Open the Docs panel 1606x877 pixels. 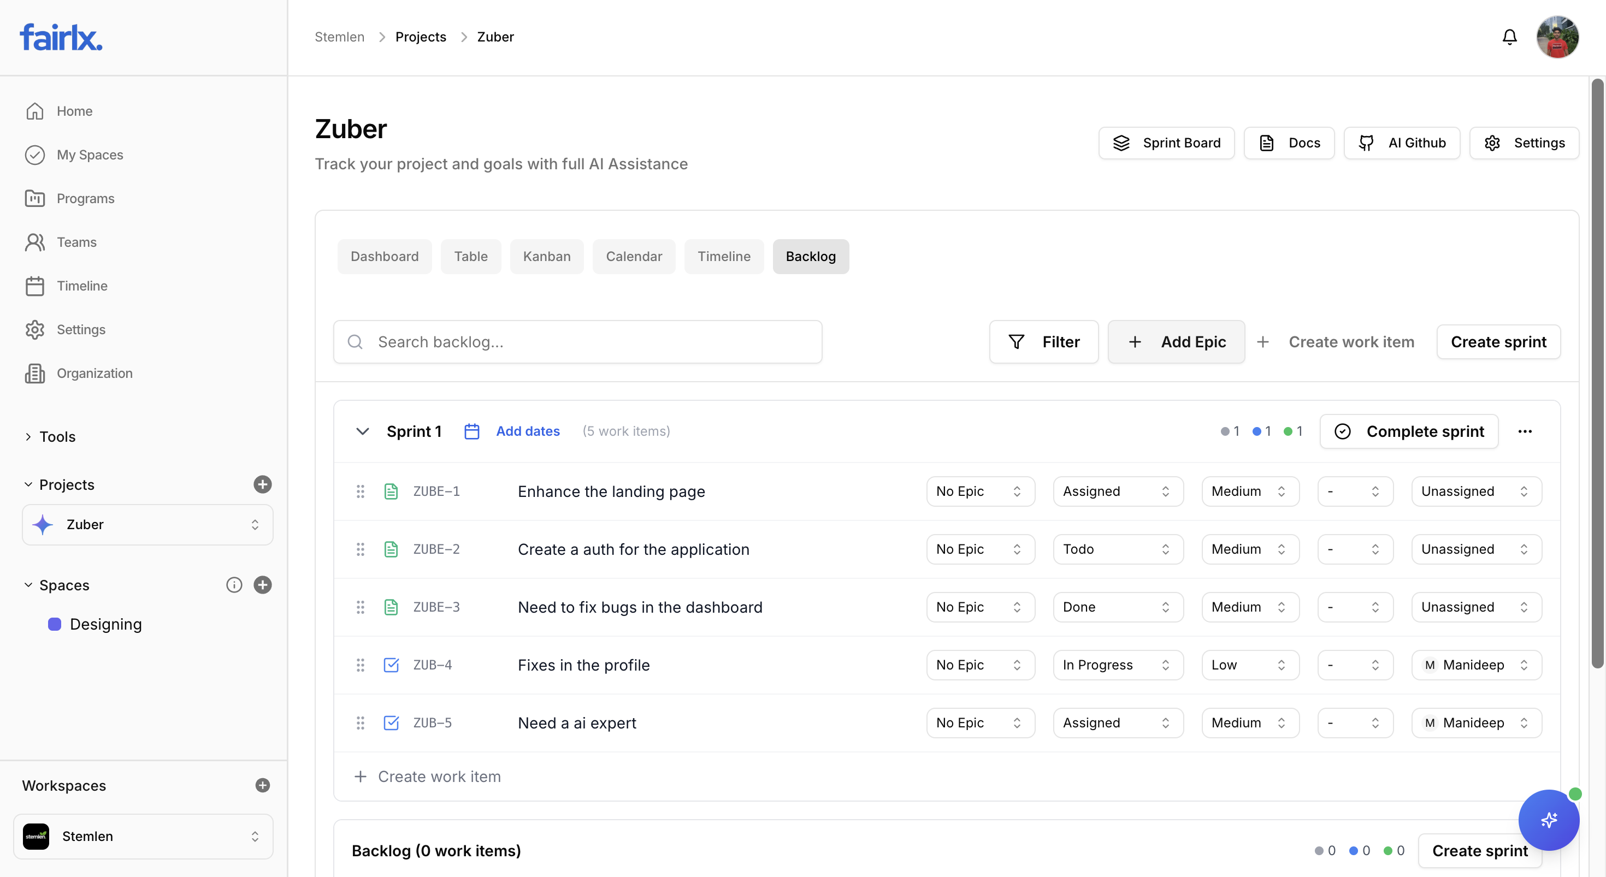pos(1288,143)
